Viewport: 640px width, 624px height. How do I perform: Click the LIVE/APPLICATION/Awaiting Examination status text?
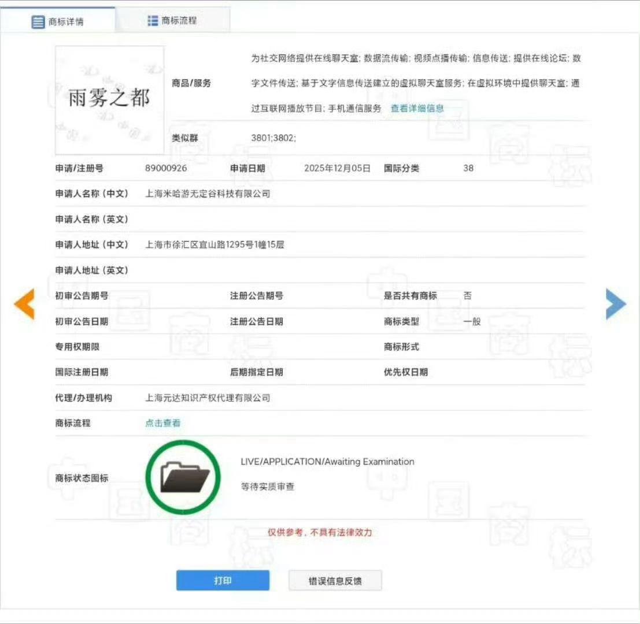[327, 462]
